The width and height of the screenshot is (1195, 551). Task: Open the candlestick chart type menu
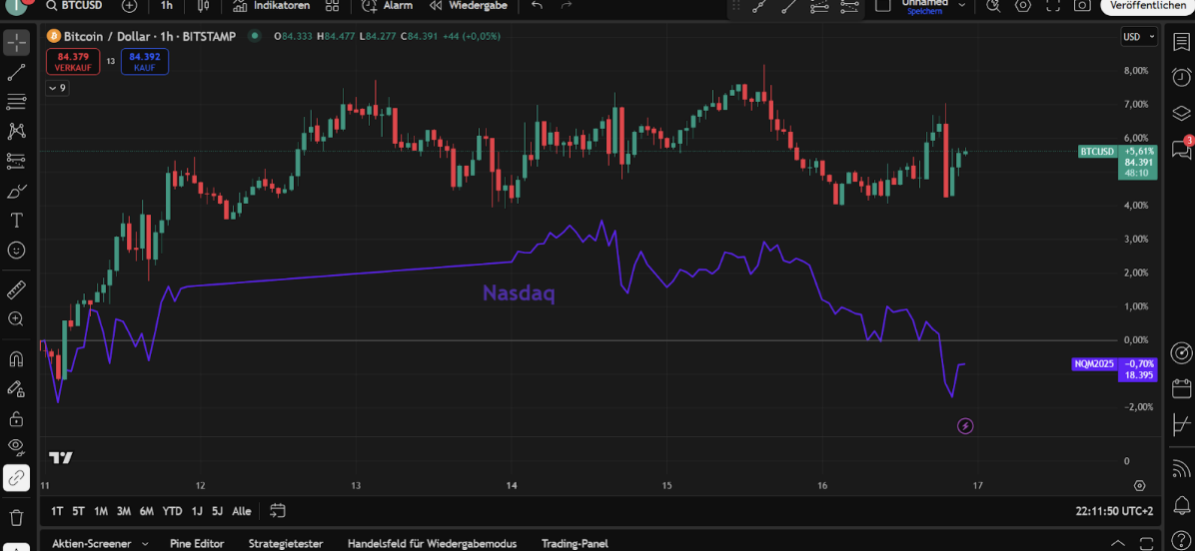pyautogui.click(x=203, y=5)
